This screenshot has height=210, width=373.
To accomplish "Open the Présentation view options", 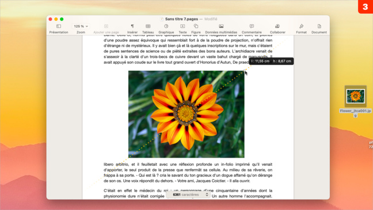I will tap(59, 29).
